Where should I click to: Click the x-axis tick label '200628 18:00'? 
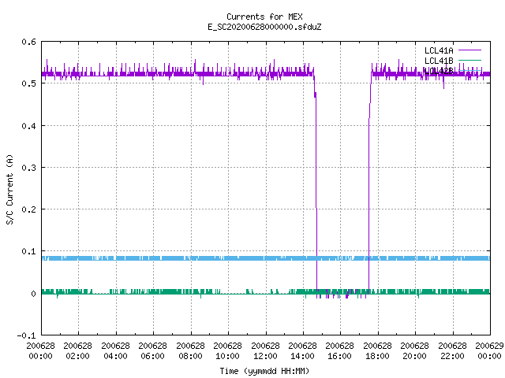tap(377, 350)
